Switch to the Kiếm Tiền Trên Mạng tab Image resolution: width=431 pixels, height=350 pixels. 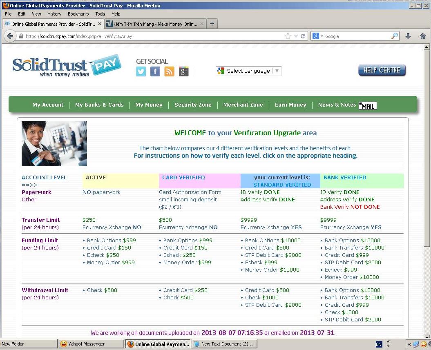pyautogui.click(x=155, y=24)
